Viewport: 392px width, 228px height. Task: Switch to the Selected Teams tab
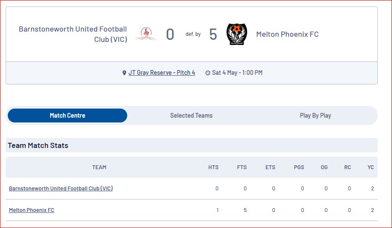coord(192,116)
